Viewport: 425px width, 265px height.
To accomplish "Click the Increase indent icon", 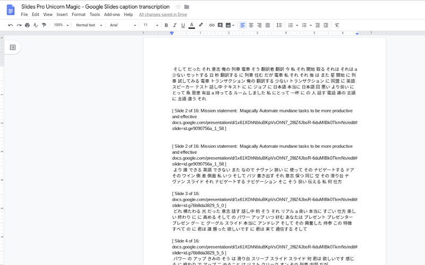I will click(326, 25).
